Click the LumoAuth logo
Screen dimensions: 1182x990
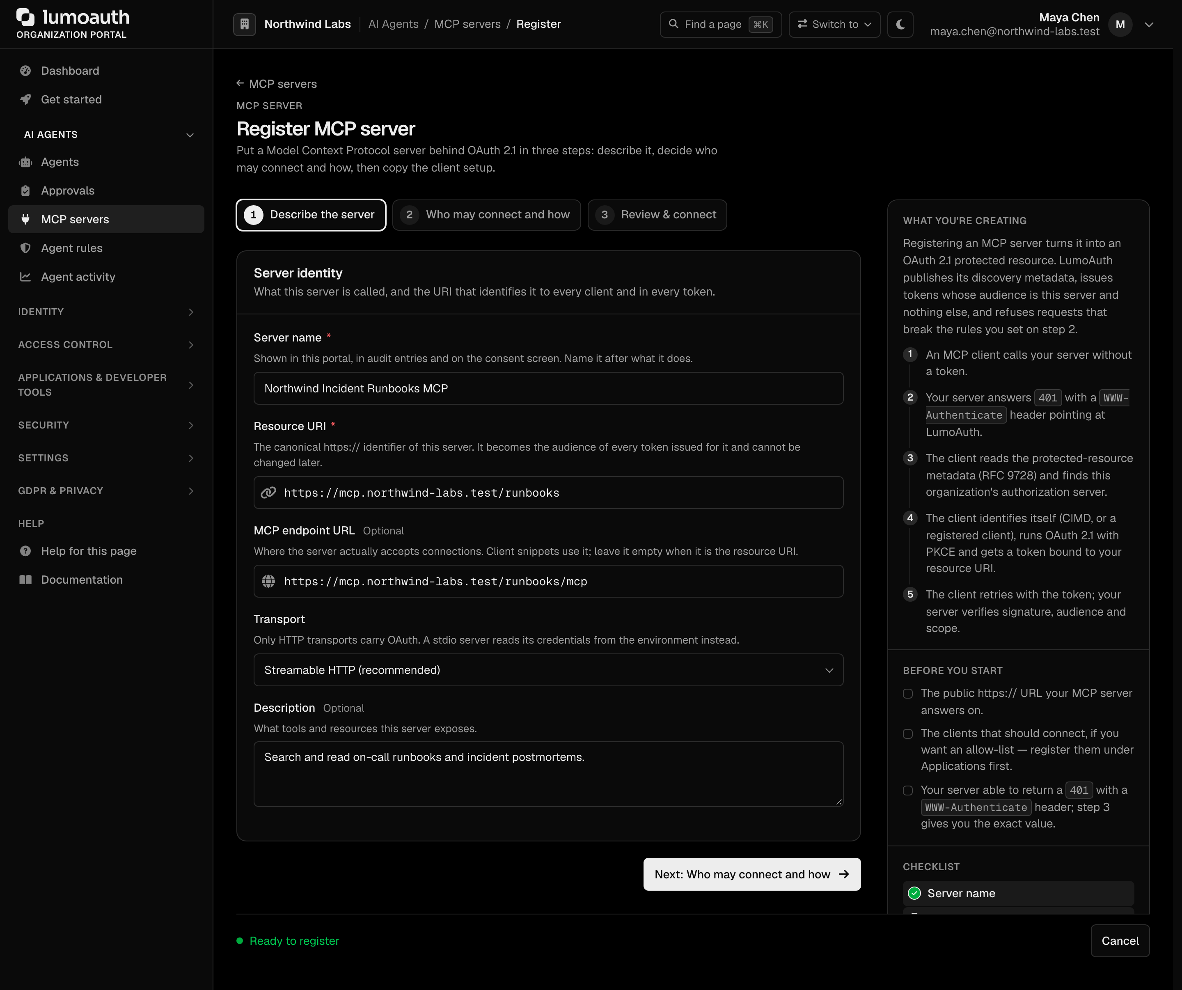(73, 24)
